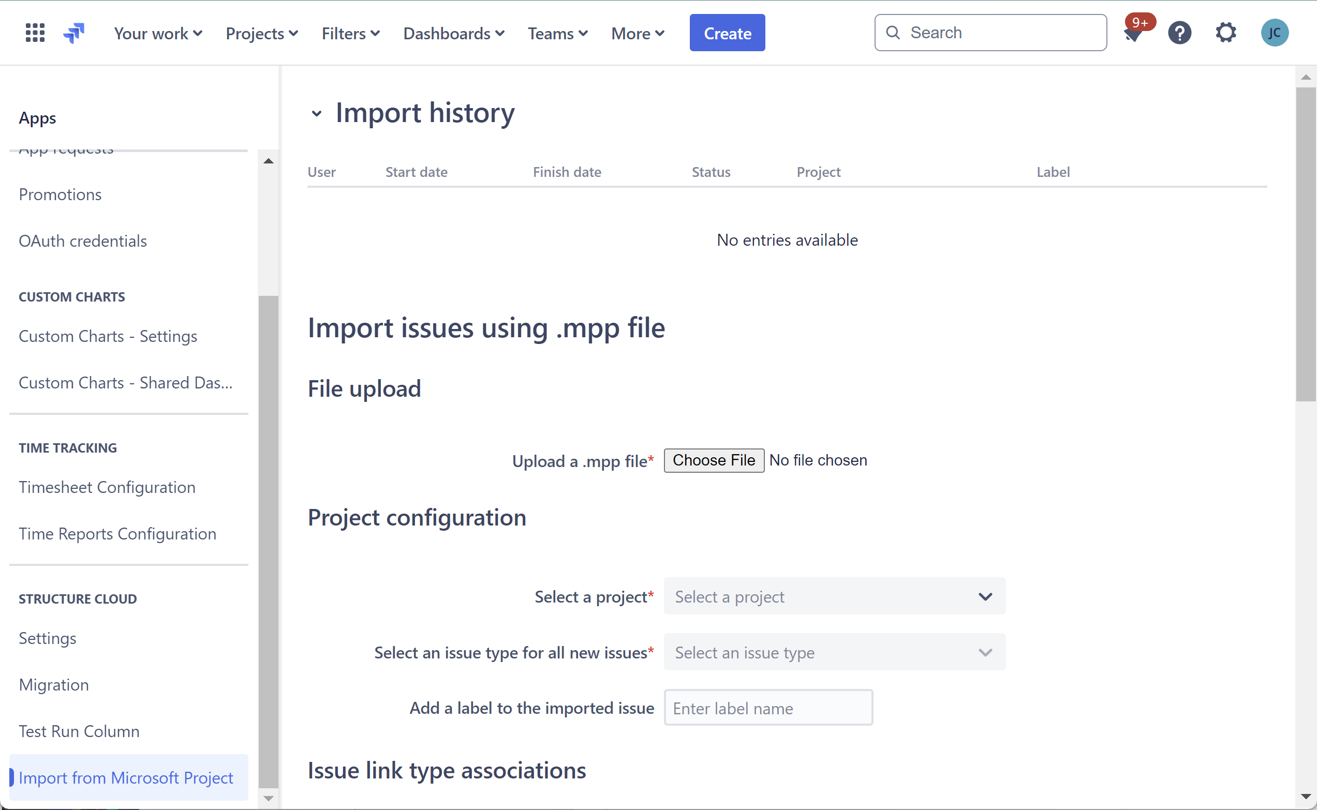Screen dimensions: 1317x810
Task: Open the Dashboards menu
Action: point(454,33)
